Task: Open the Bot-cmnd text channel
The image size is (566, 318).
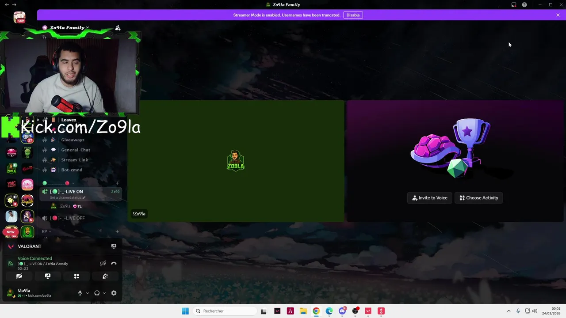Action: 72,170
